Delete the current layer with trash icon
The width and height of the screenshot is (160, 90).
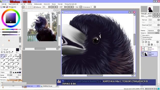(152, 44)
